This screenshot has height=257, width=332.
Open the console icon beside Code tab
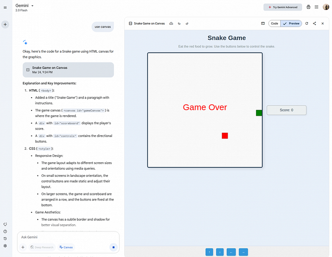pos(263,24)
